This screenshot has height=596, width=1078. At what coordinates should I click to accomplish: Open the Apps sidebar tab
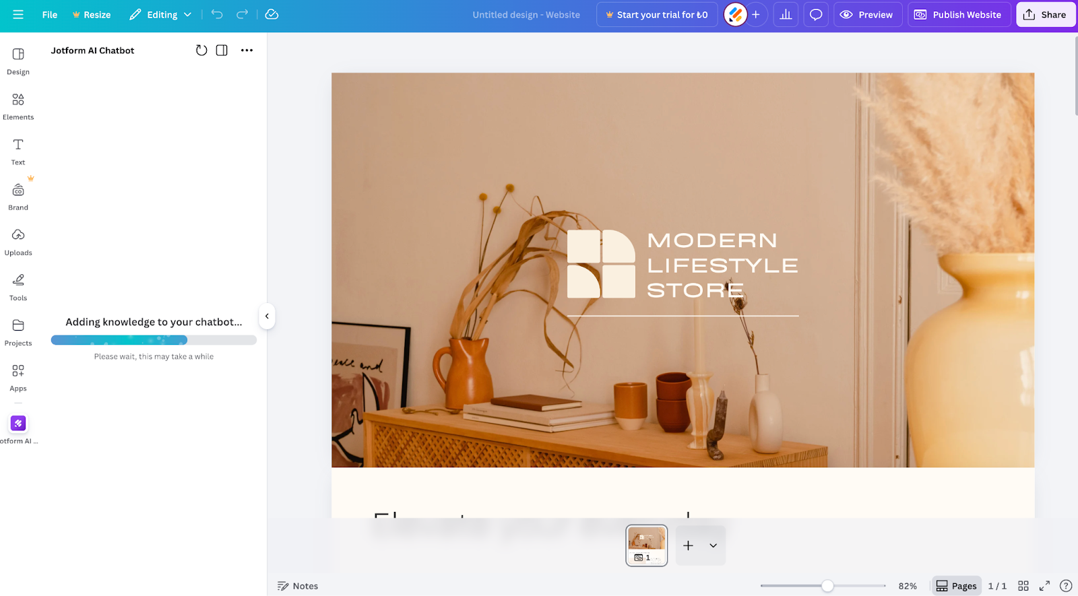(x=18, y=377)
